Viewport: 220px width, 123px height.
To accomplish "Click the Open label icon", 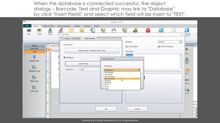I will [x=40, y=30].
